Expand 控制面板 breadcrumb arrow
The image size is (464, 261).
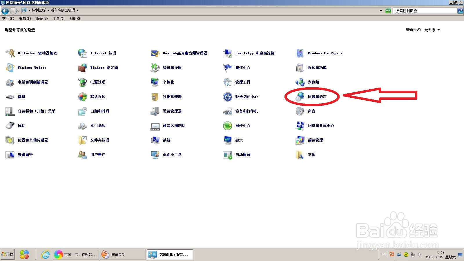[x=48, y=10]
